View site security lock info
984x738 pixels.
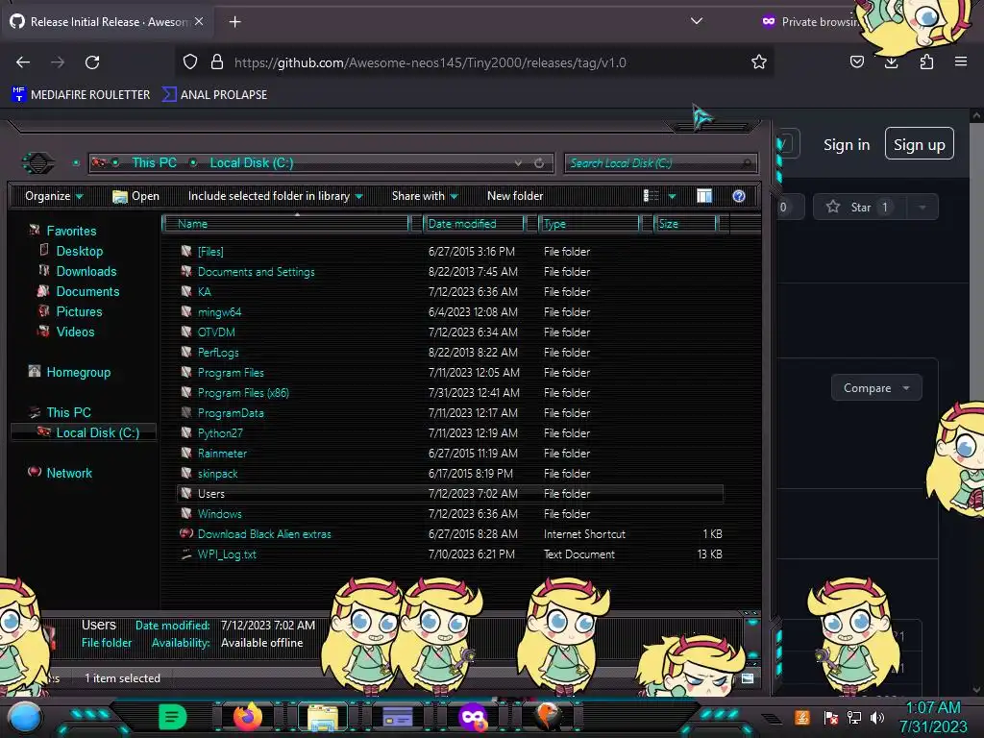(217, 62)
